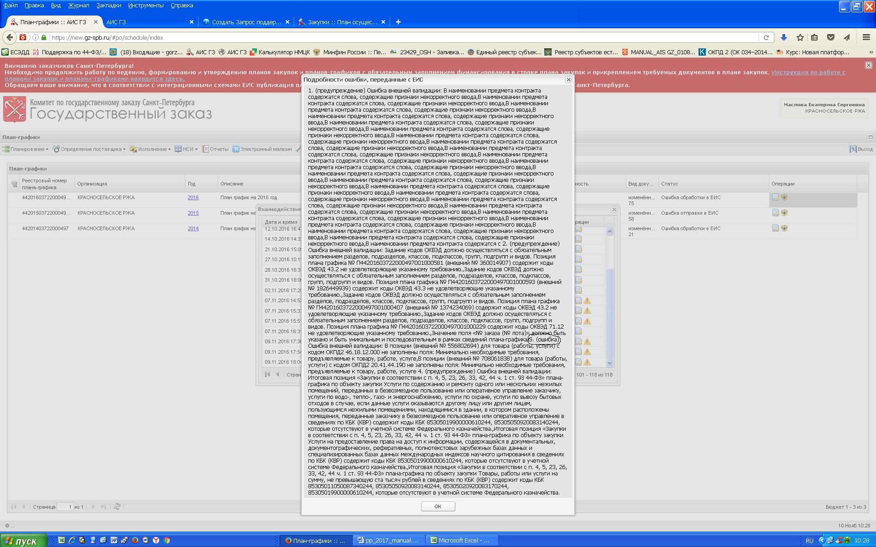
Task: Click warning triangle in the 07.11.2016 14:5x row
Action: [587, 301]
